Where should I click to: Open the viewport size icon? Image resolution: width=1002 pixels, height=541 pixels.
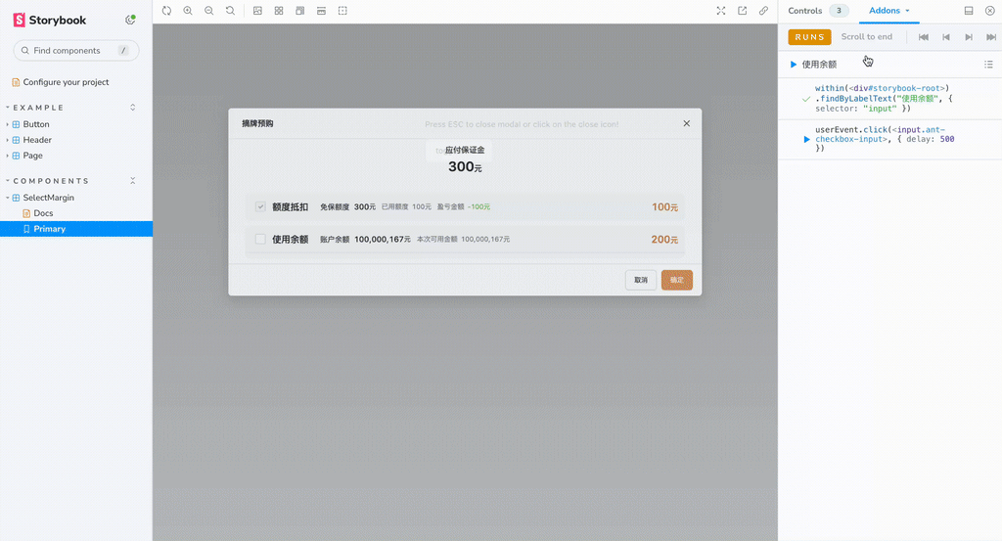point(299,11)
